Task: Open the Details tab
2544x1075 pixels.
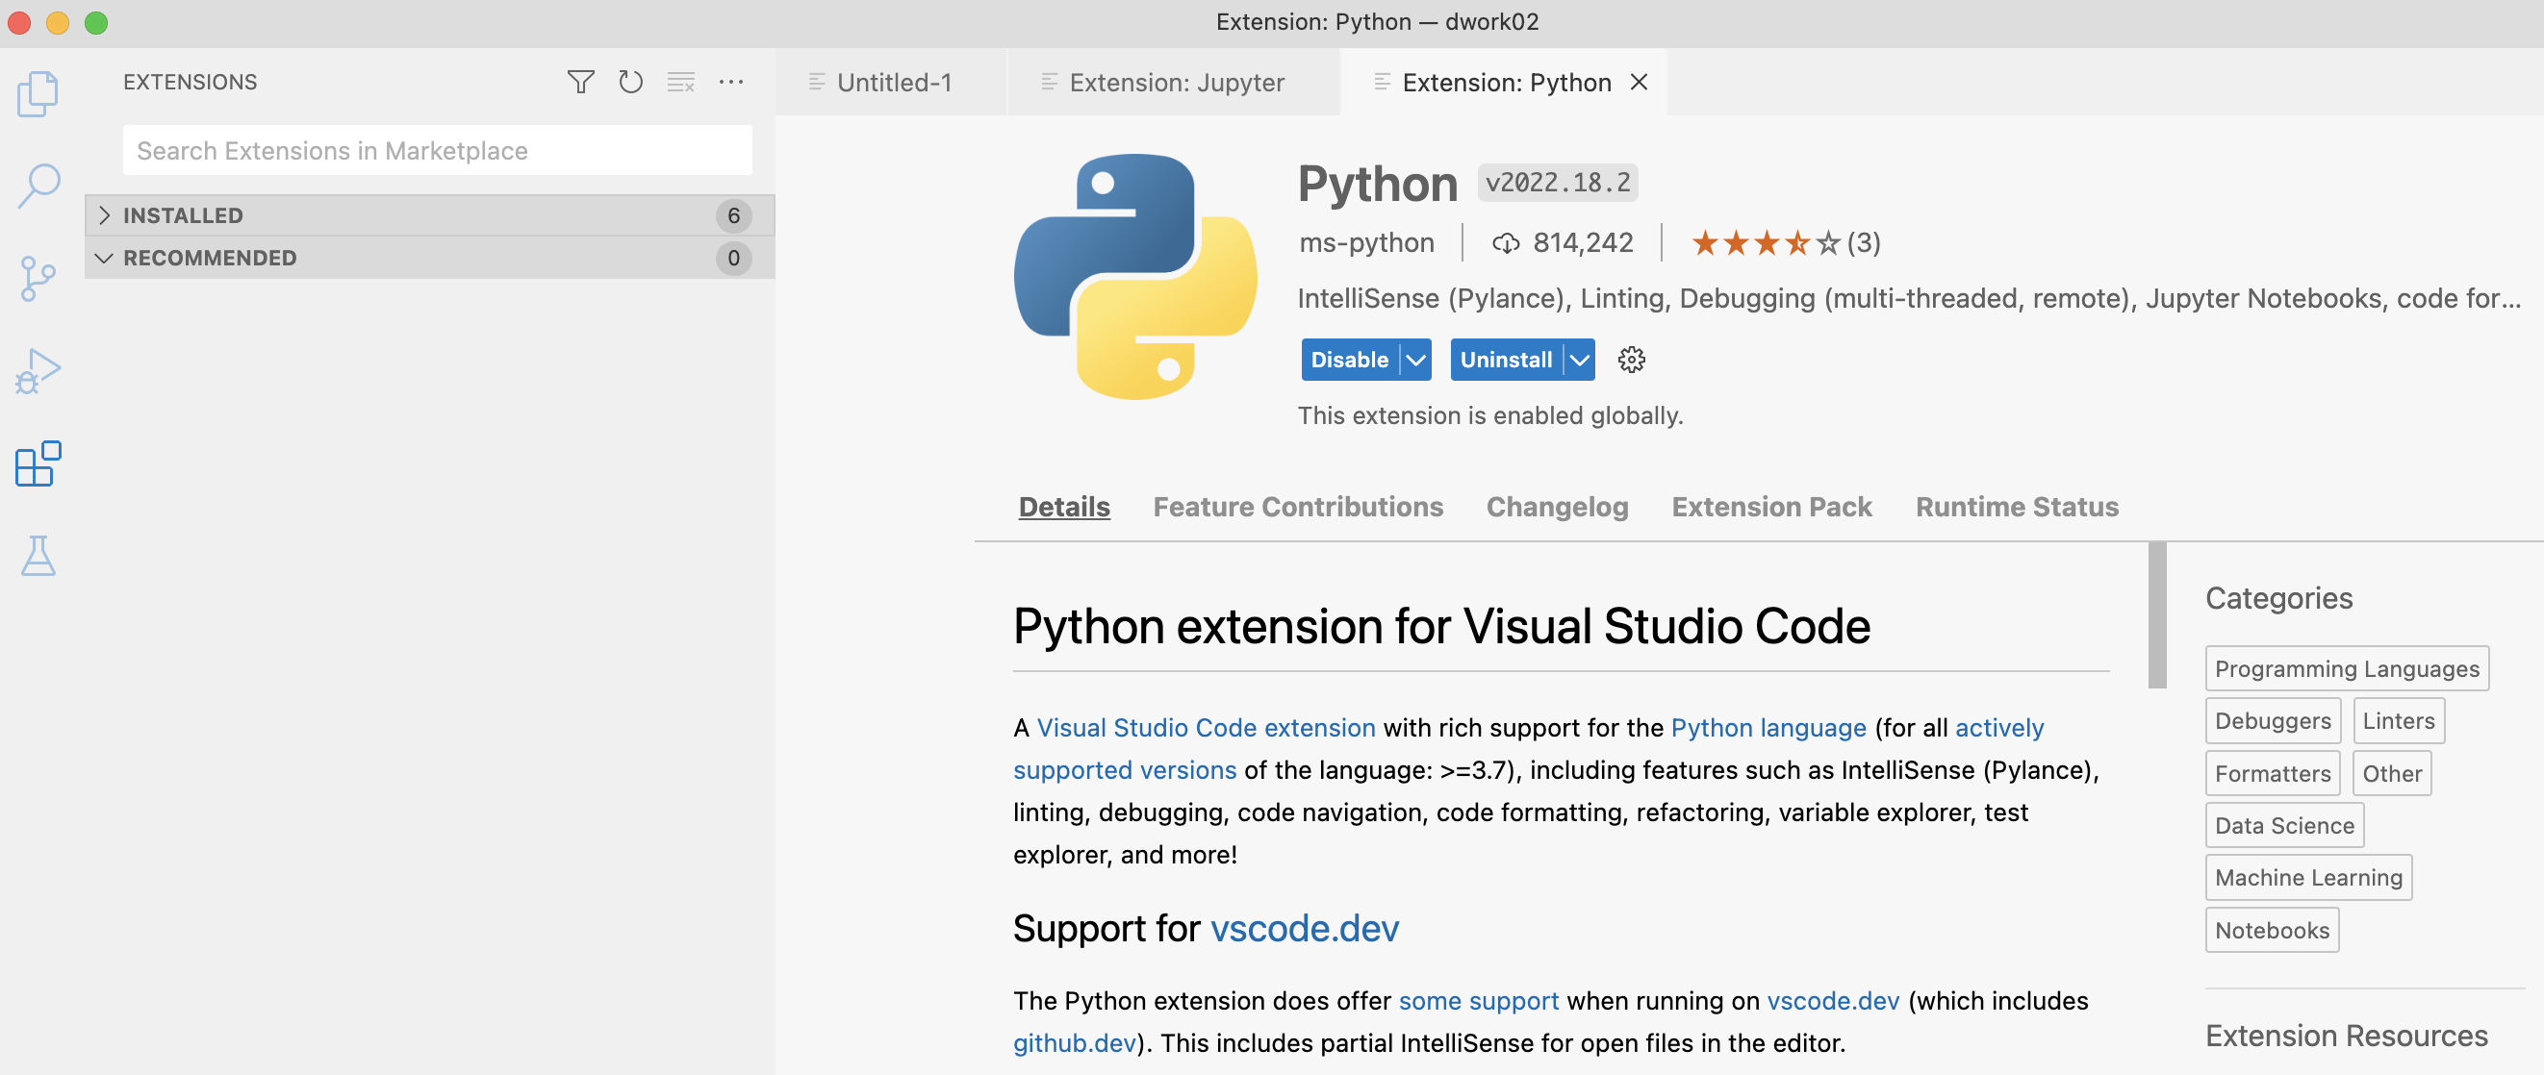Action: (x=1063, y=507)
